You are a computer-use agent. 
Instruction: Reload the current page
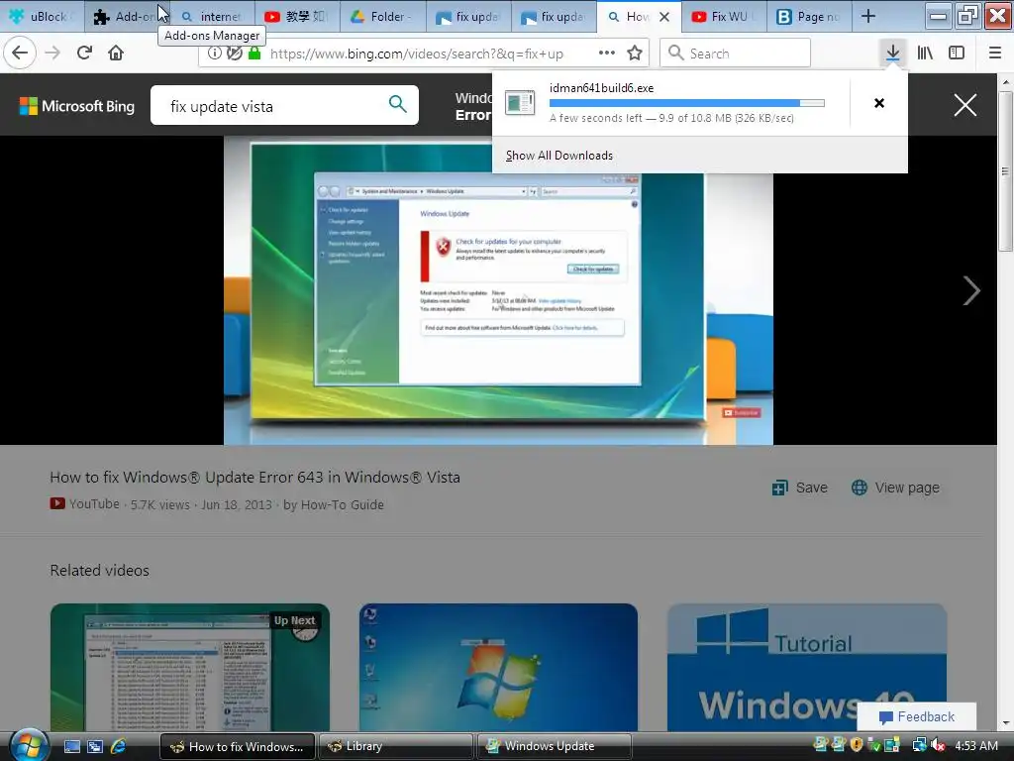(84, 53)
